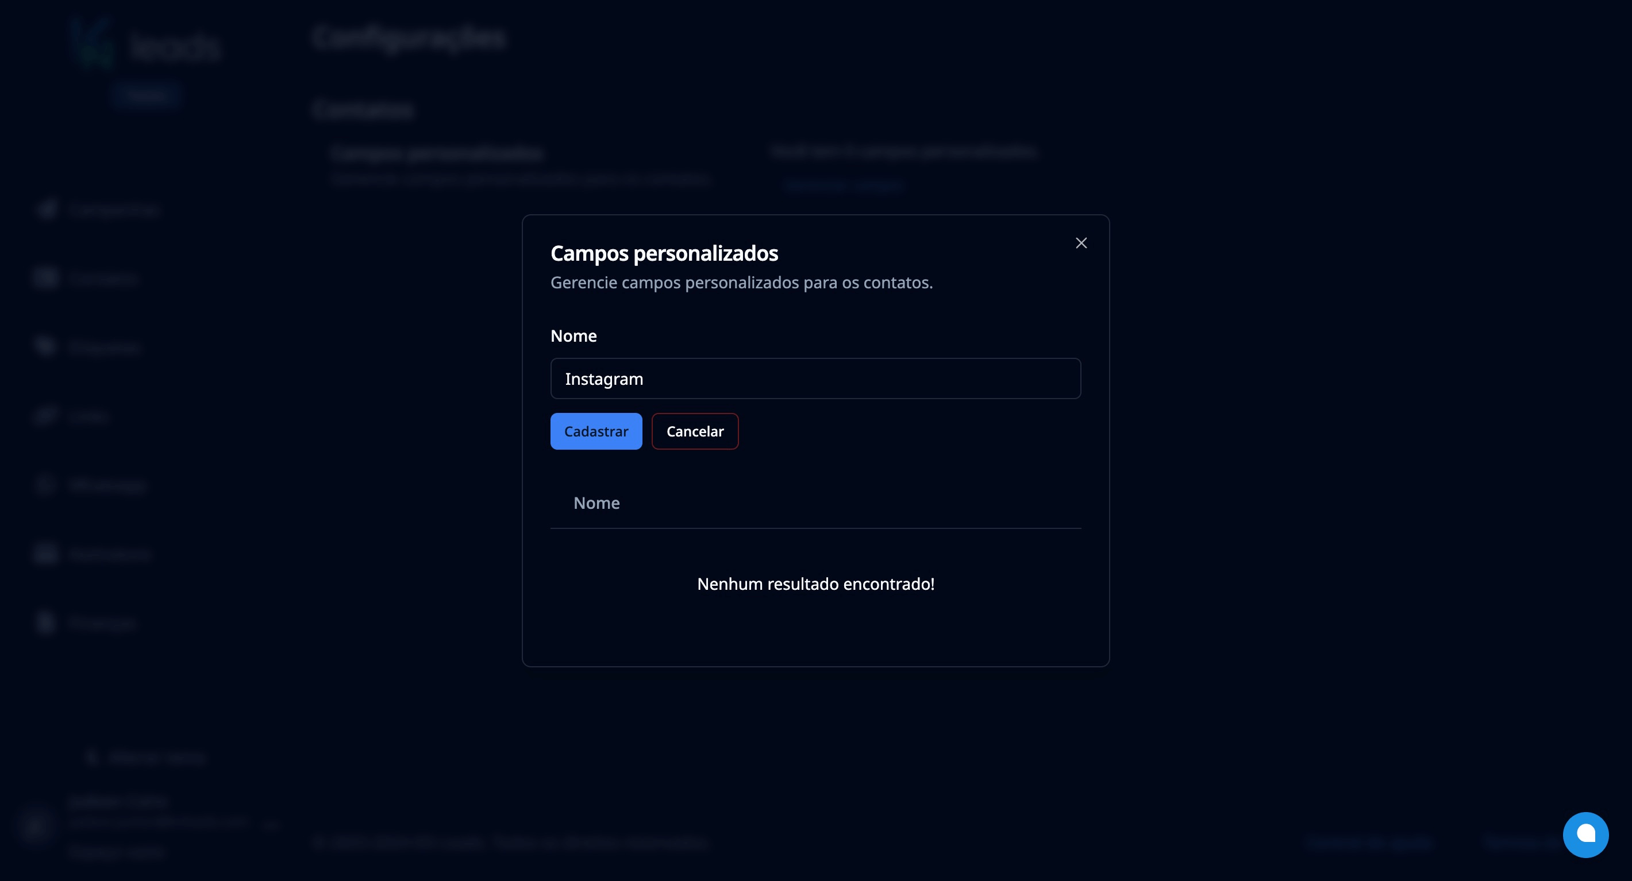Select the Whatsapp menu label in the sidebar
Image resolution: width=1632 pixels, height=881 pixels.
pyautogui.click(x=106, y=485)
